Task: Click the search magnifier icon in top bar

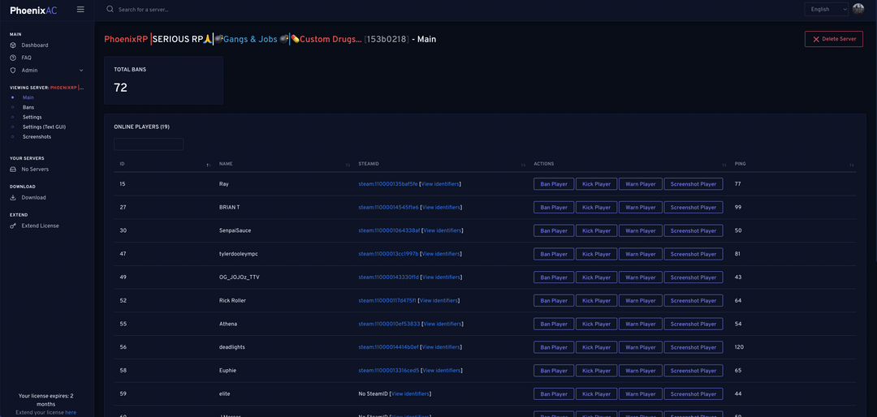Action: [x=110, y=9]
